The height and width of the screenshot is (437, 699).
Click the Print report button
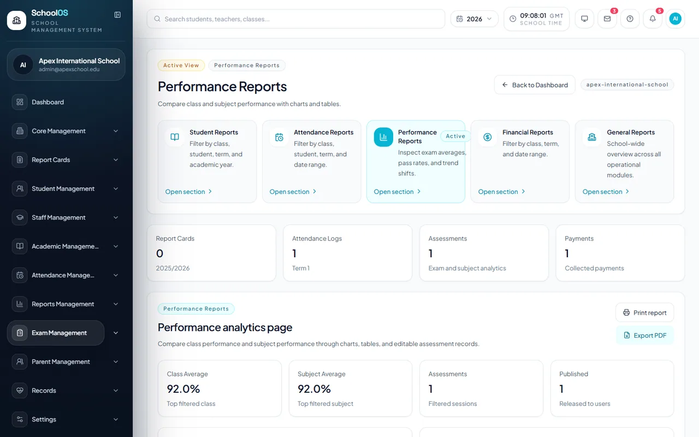coord(644,312)
